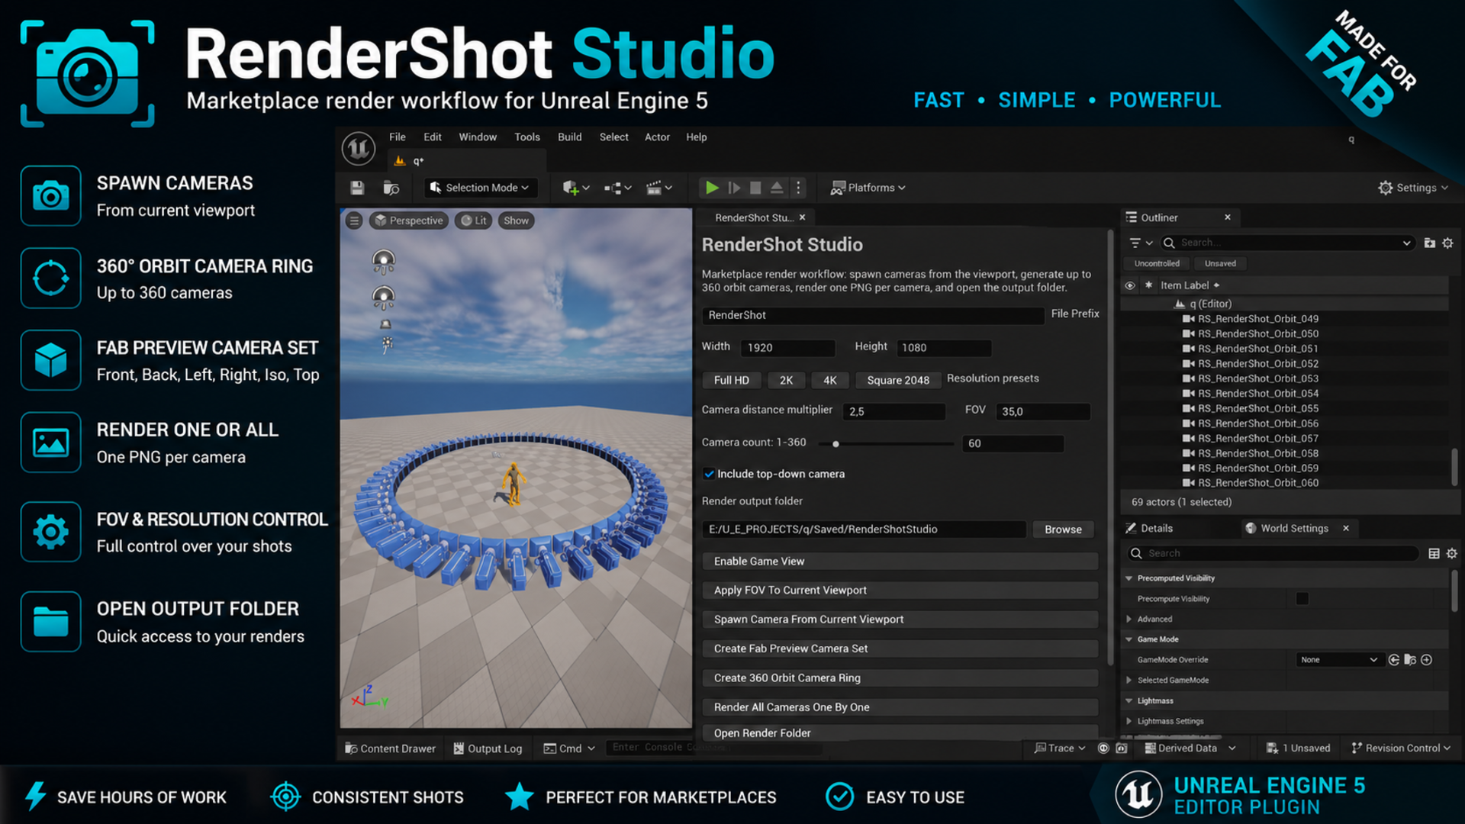Add new GameMode plus icon
Image resolution: width=1465 pixels, height=824 pixels.
pyautogui.click(x=1426, y=660)
